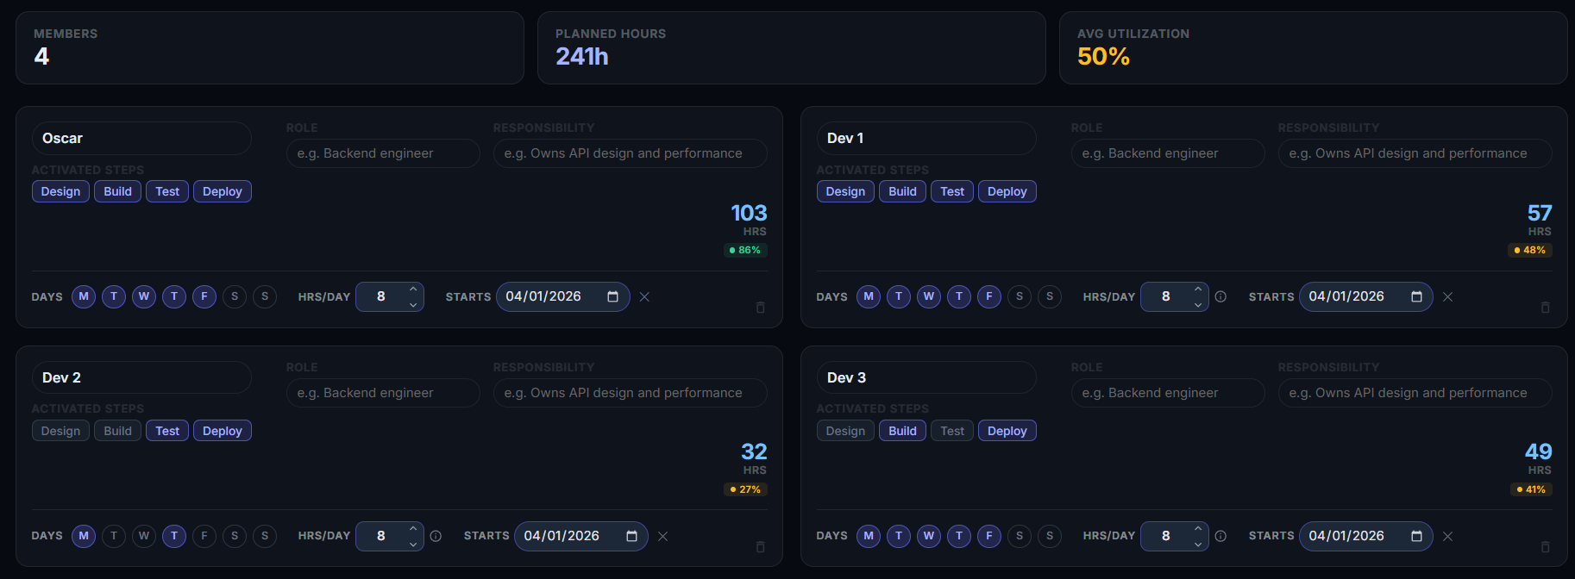Screen dimensions: 1575x579
Task: Open the calendar icon in Dev 3's start date
Action: [1416, 537]
